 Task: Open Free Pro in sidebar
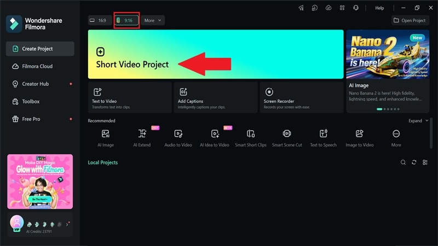coord(40,119)
